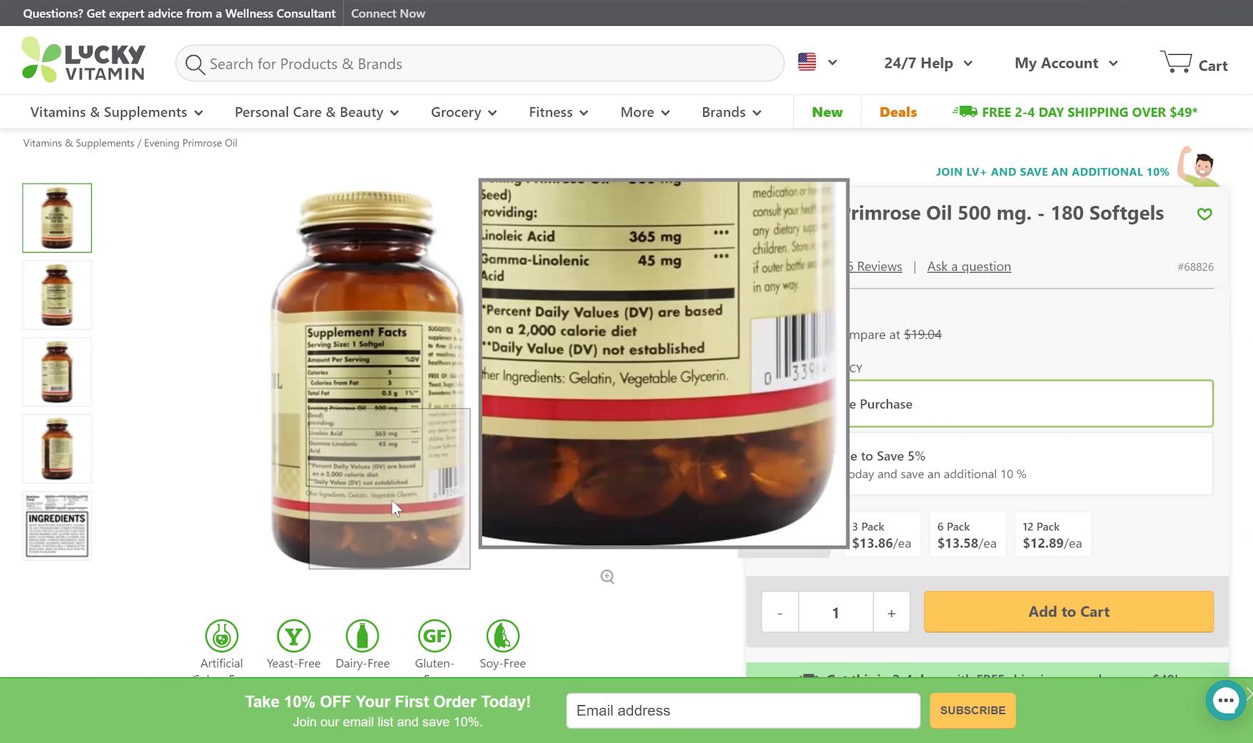Choose the 12 Pack option

[1052, 534]
